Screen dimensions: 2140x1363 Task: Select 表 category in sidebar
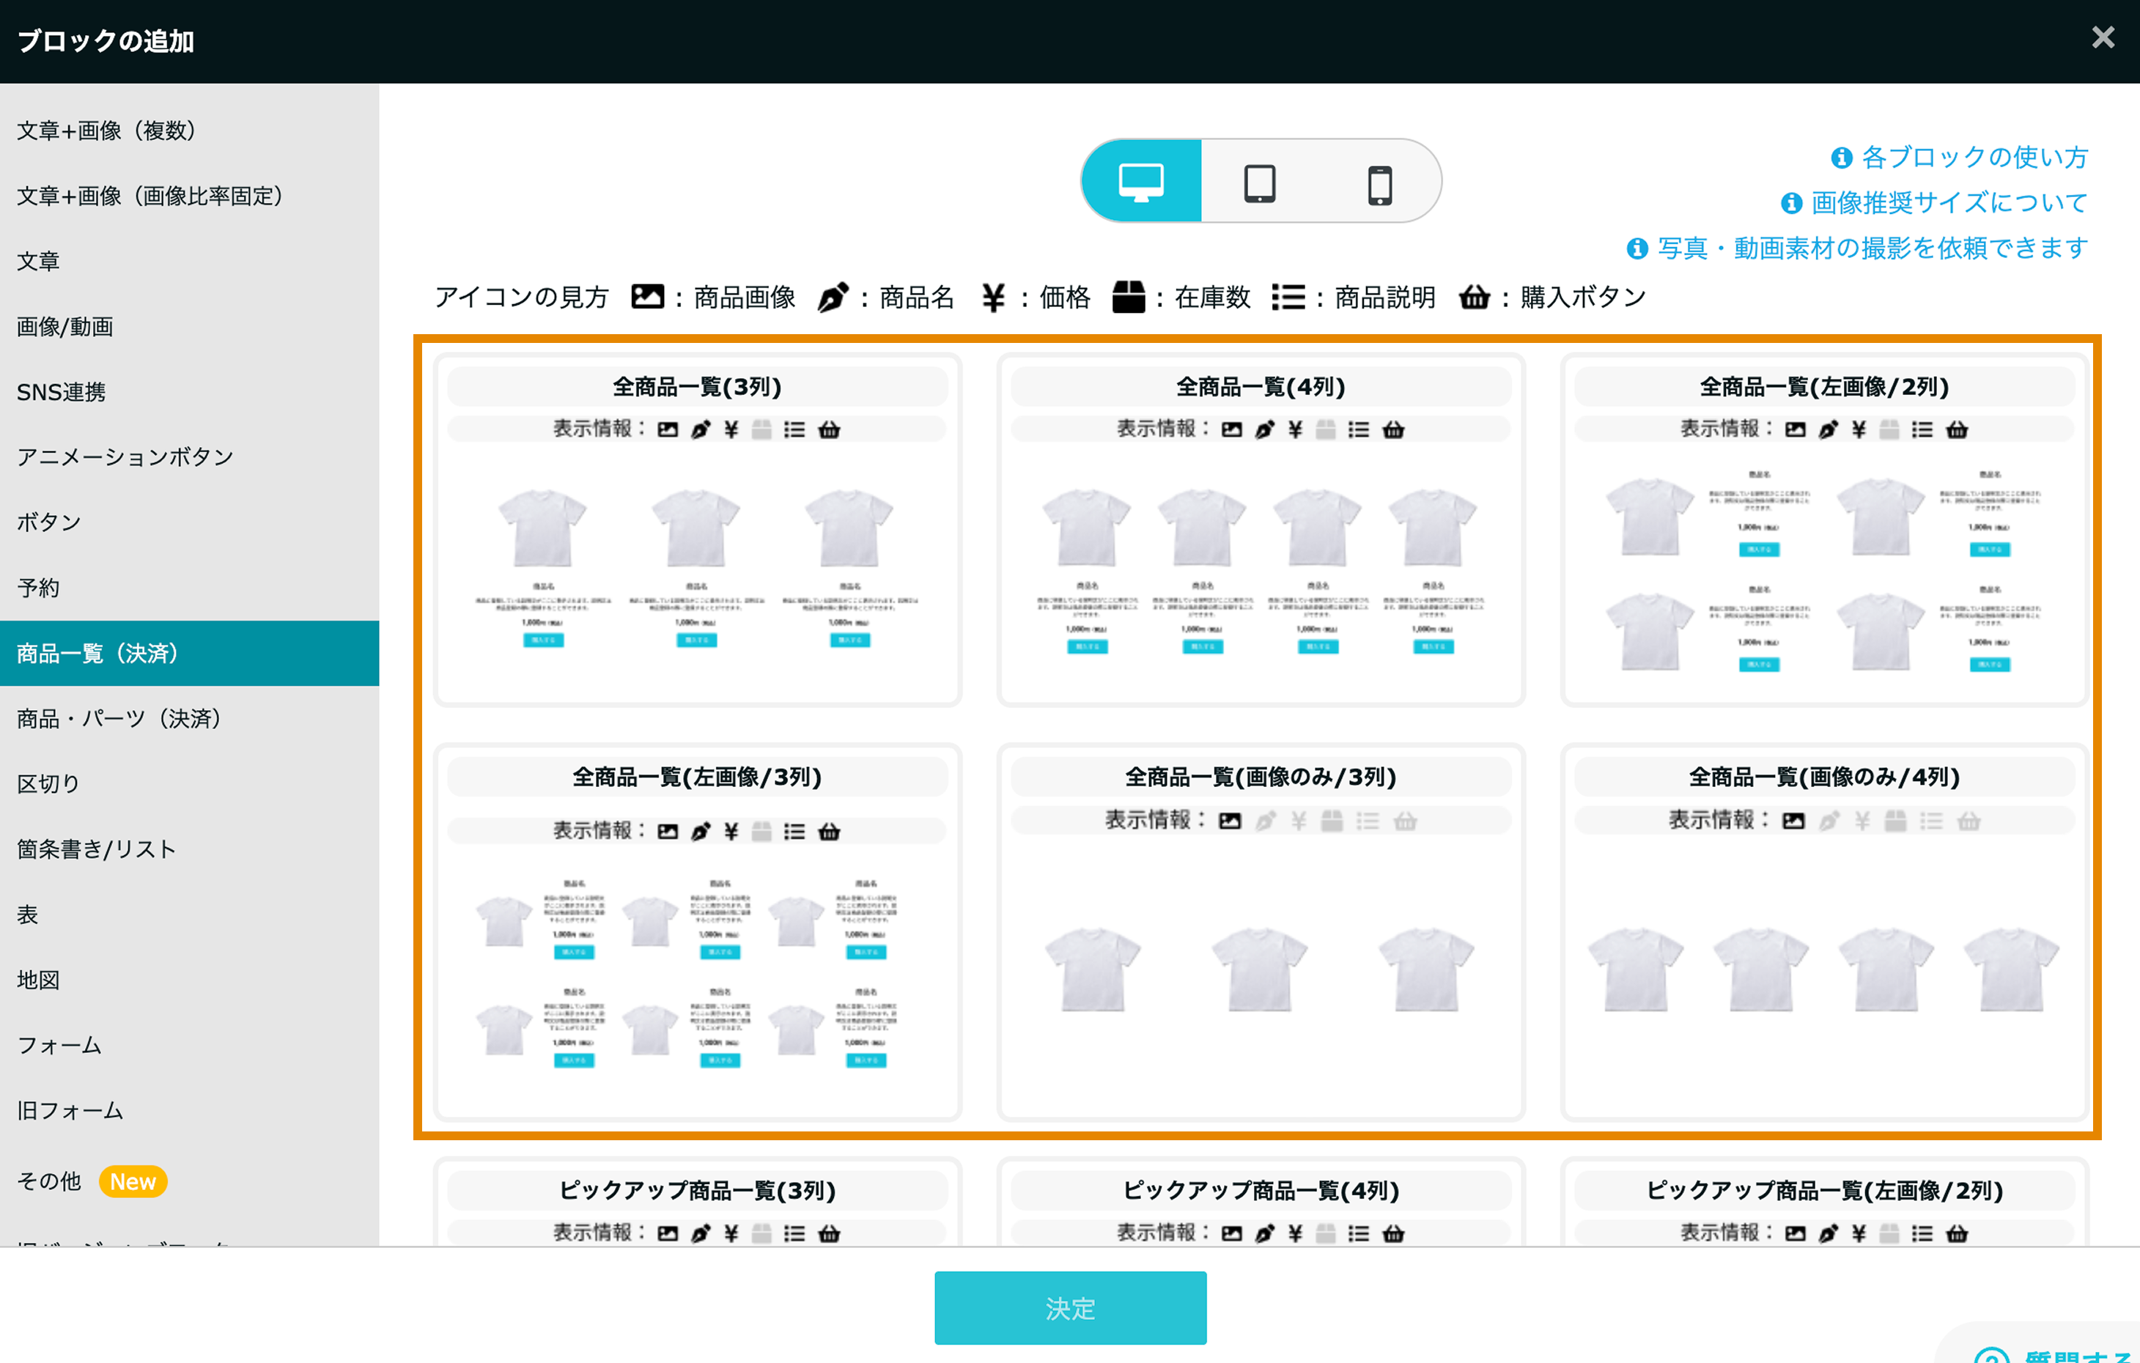tap(189, 915)
